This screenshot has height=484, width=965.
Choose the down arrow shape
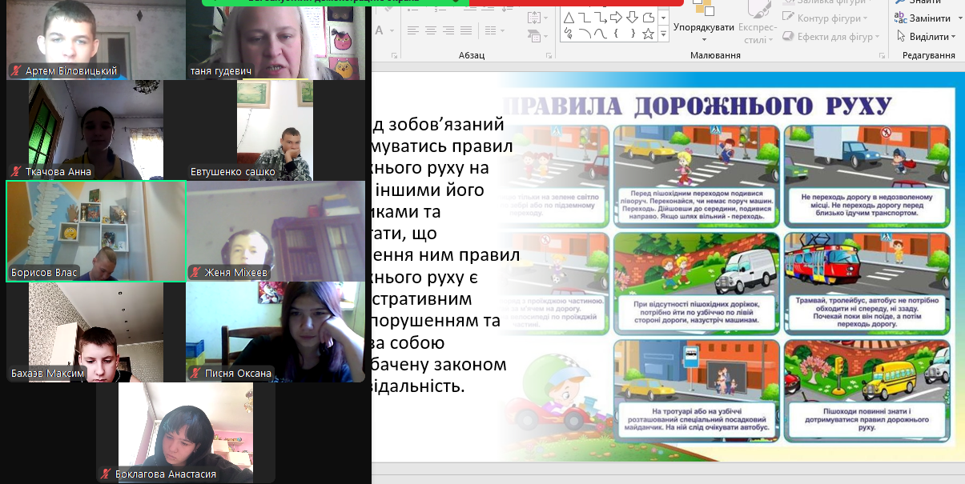[x=632, y=18]
